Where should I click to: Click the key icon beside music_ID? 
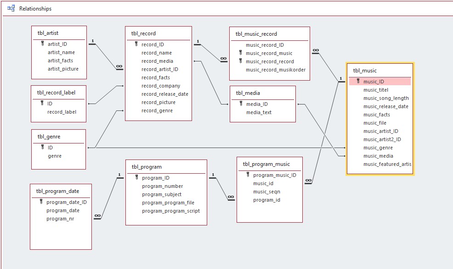[358, 81]
